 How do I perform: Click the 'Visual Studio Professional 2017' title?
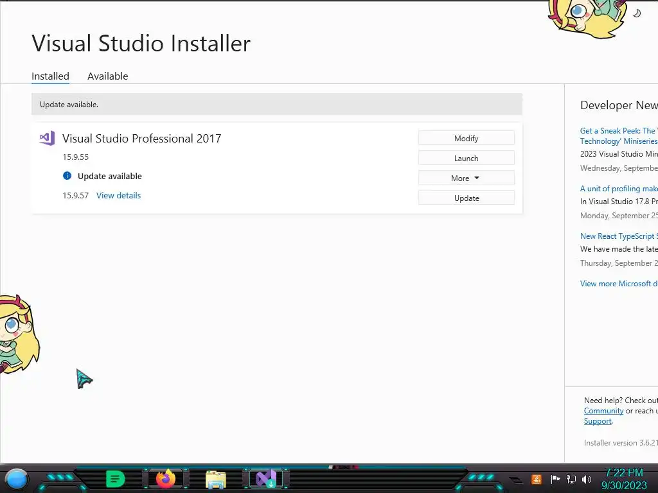[x=142, y=139]
